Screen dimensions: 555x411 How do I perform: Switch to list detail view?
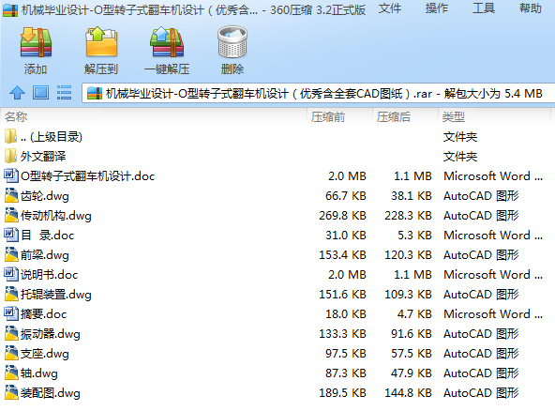64,93
